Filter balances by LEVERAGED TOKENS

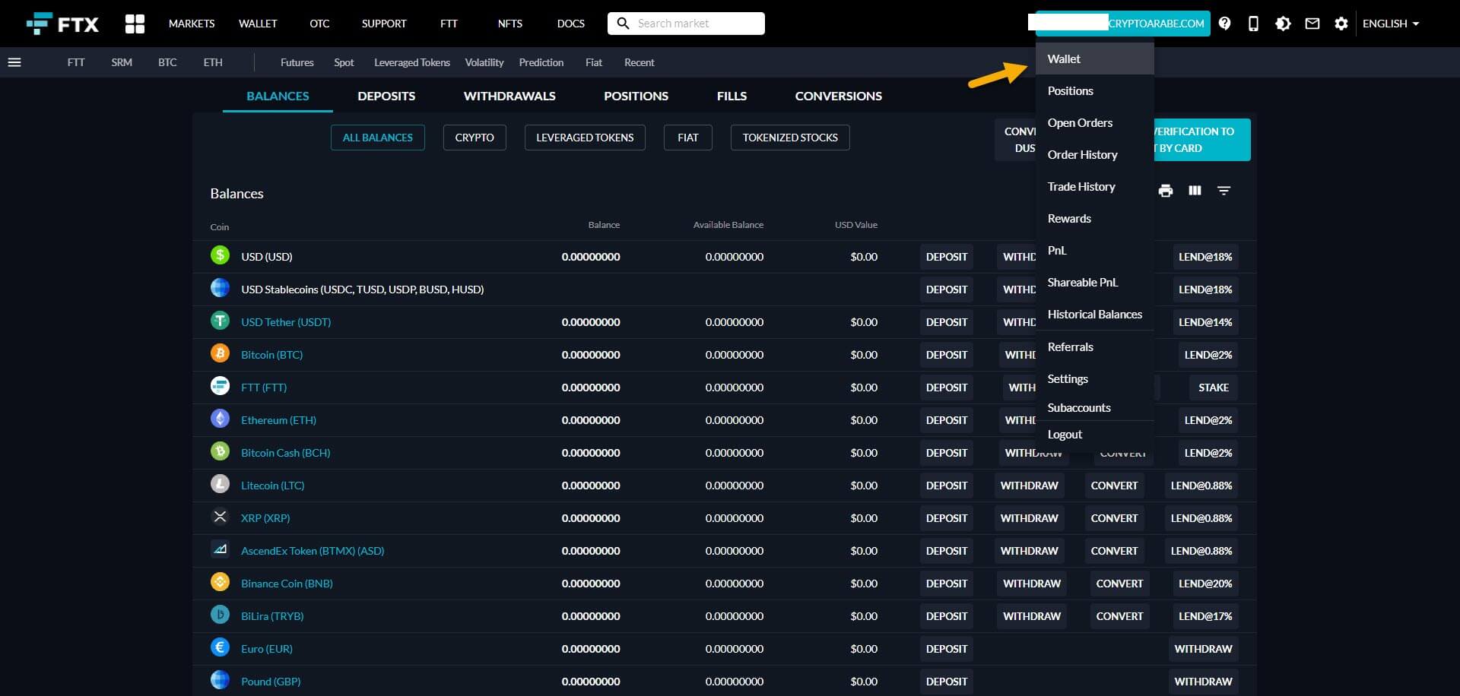tap(585, 138)
